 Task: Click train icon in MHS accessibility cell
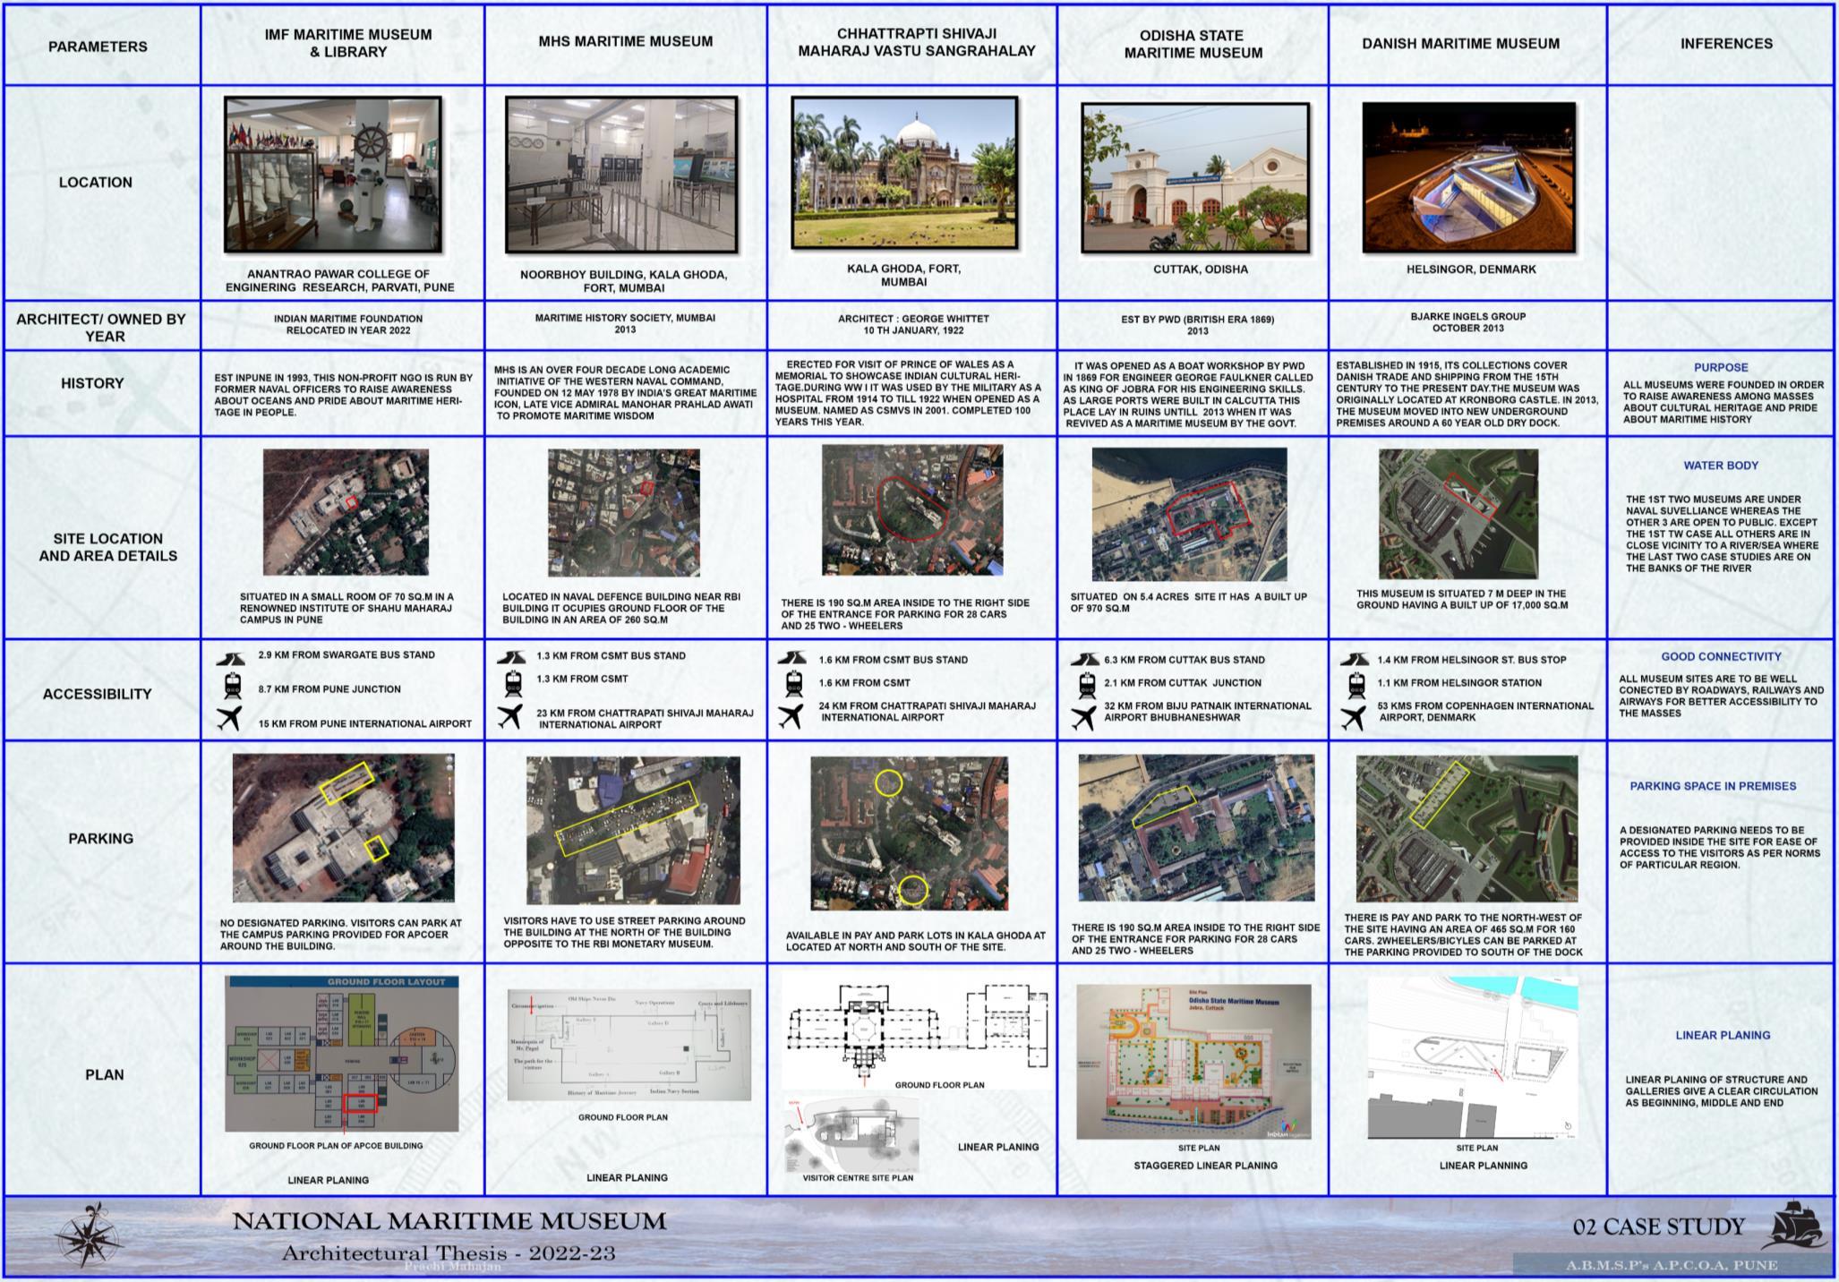(513, 684)
